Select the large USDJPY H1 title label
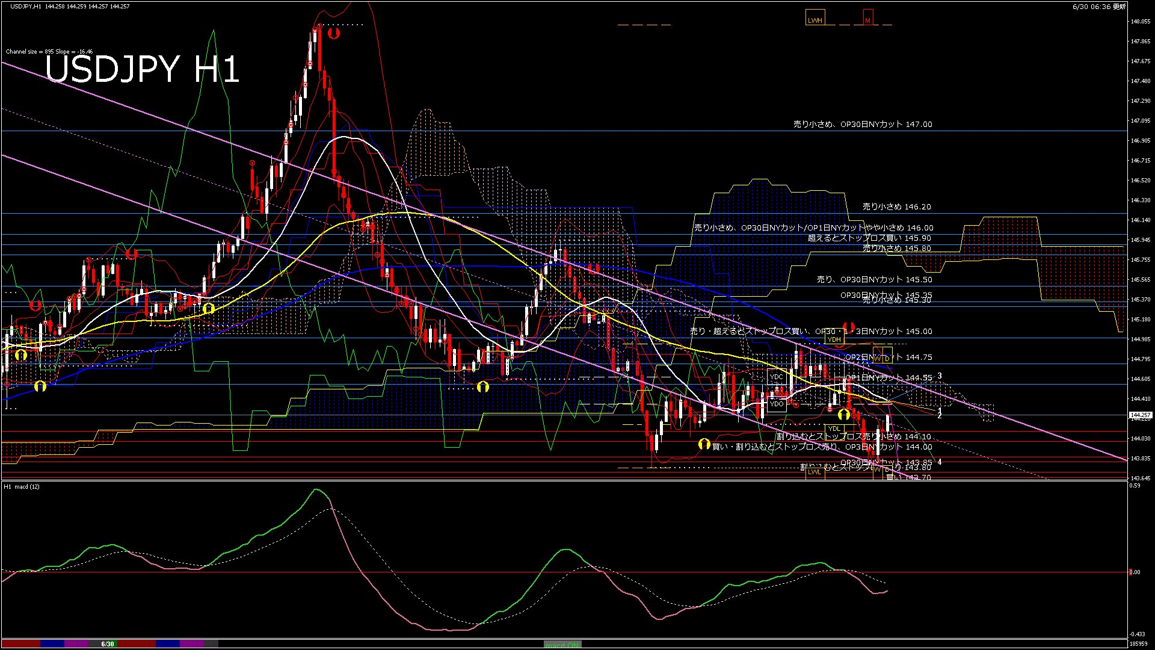This screenshot has width=1155, height=650. coord(143,69)
